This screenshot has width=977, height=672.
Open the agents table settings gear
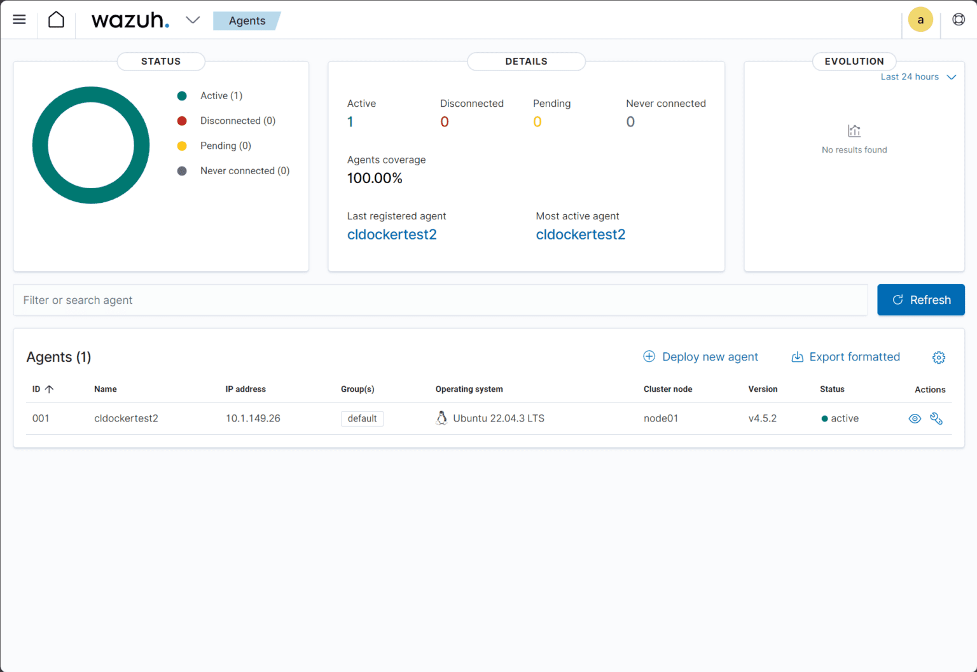(939, 357)
